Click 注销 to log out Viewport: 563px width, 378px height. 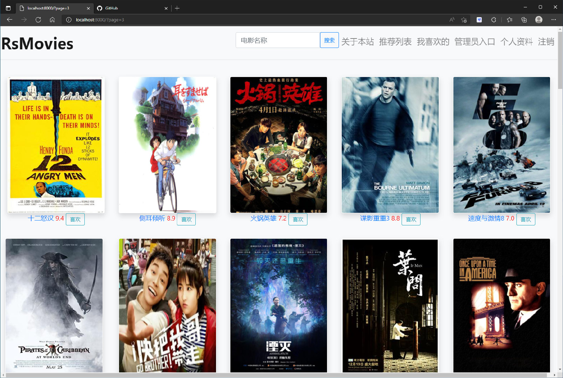pyautogui.click(x=546, y=42)
